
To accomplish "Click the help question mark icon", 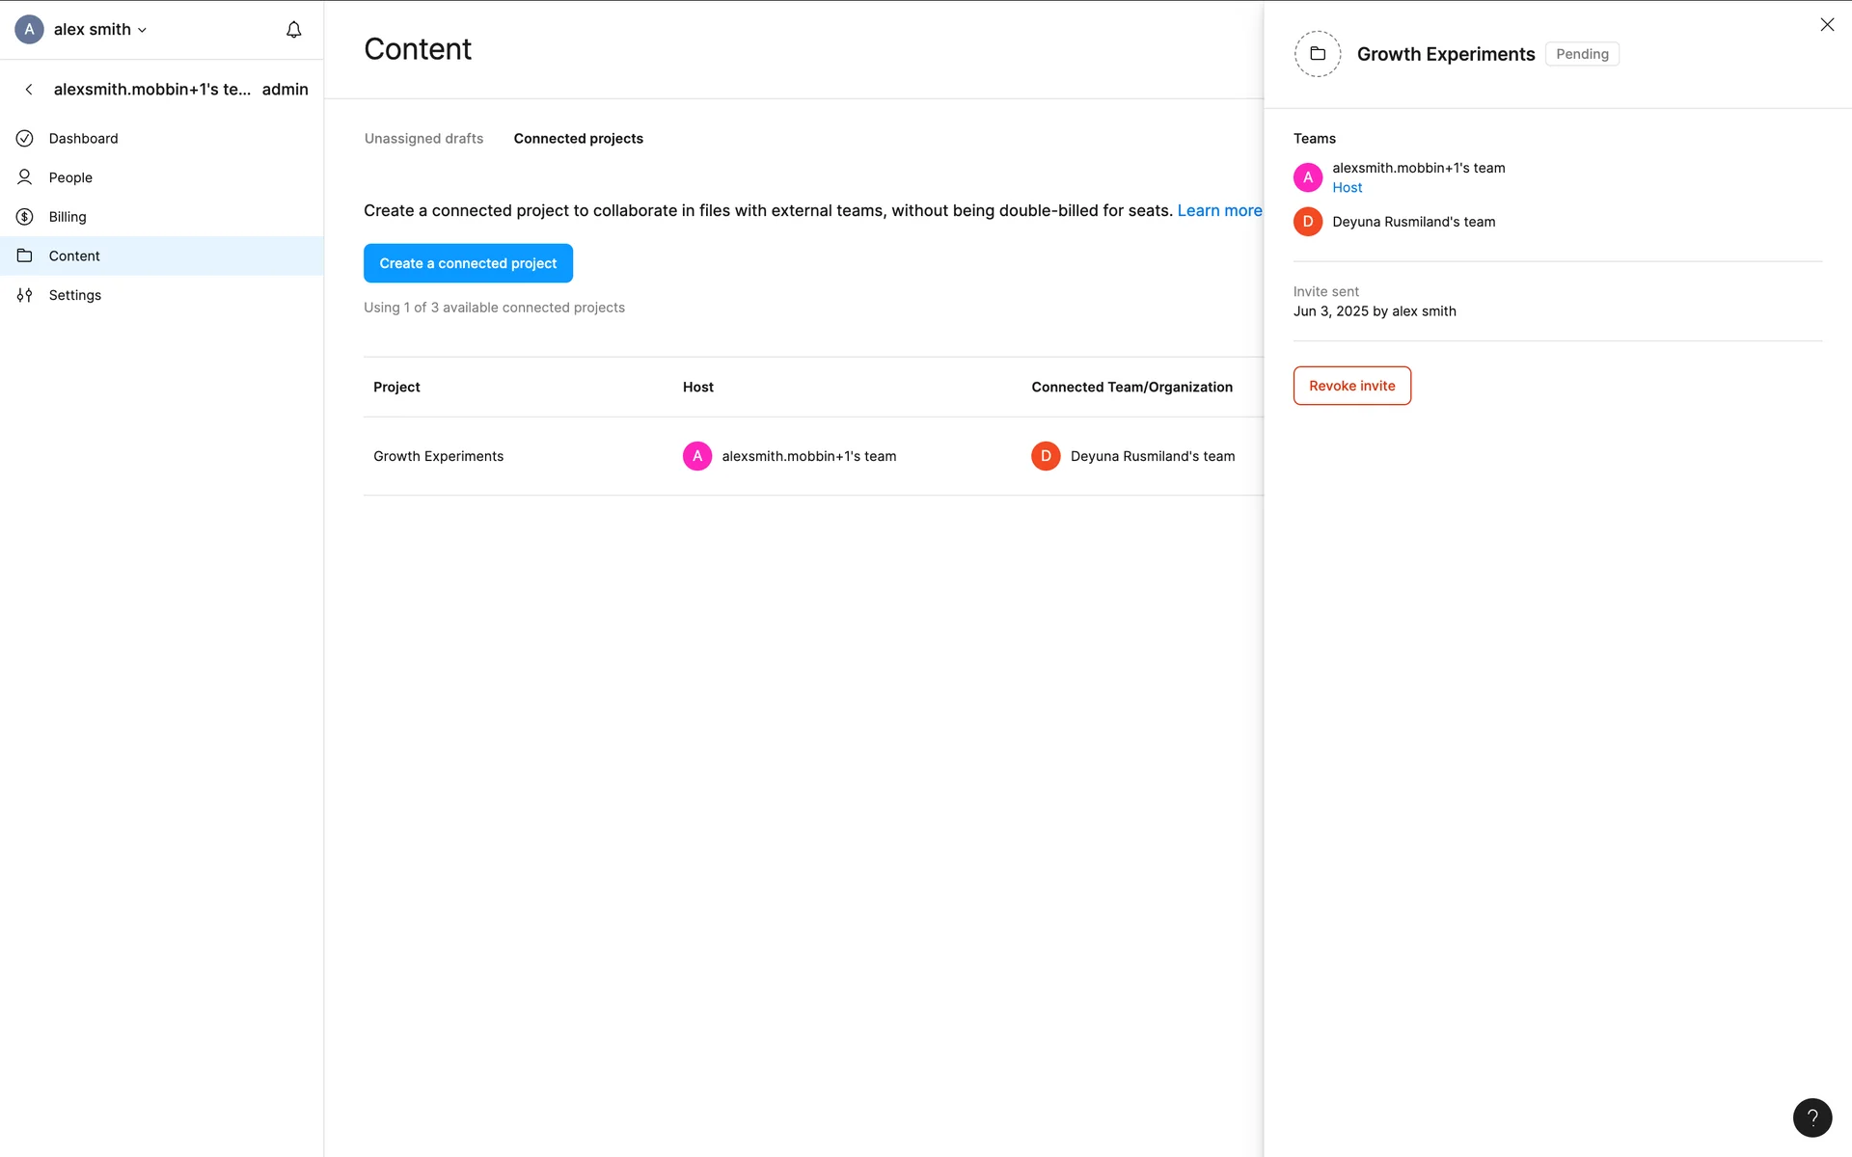I will [1811, 1117].
